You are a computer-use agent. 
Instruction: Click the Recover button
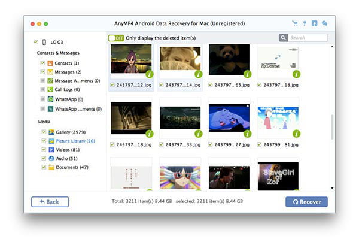click(x=306, y=202)
